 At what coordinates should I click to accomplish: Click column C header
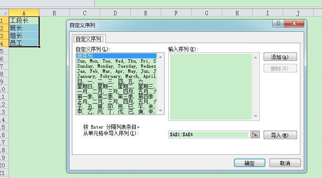tap(85, 13)
